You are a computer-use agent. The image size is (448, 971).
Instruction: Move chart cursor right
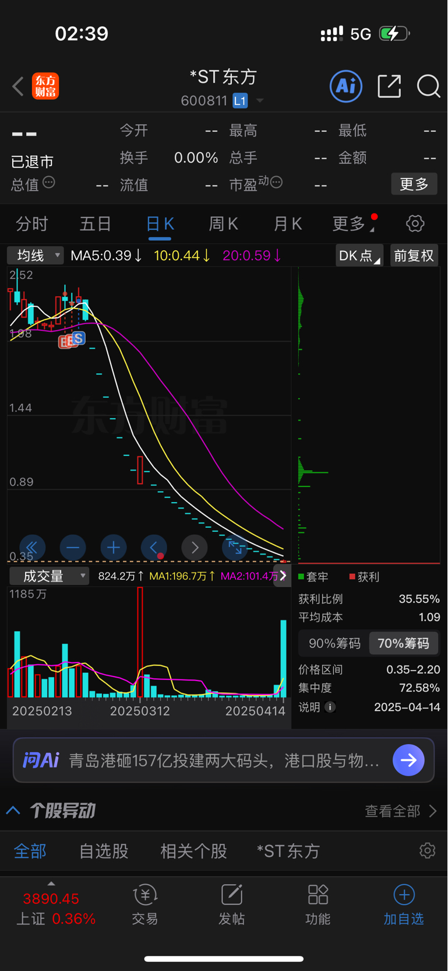(195, 548)
